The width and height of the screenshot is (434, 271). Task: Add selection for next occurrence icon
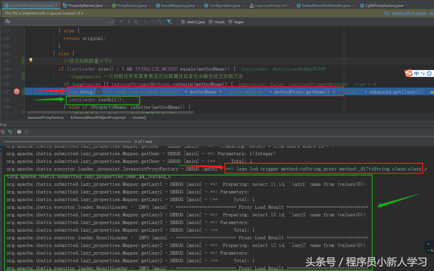(x=145, y=21)
